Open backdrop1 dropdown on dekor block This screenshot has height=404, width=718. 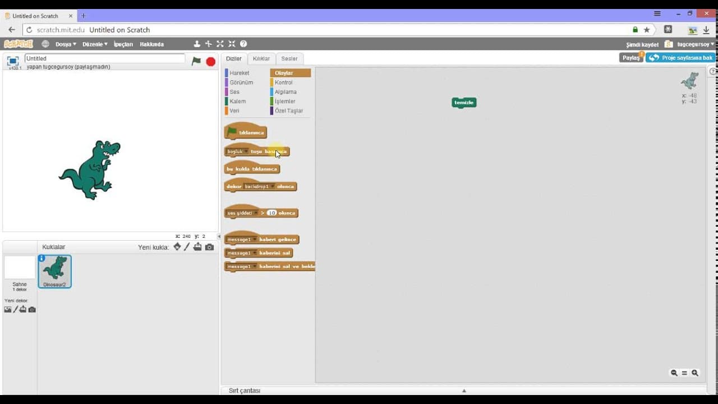[273, 186]
